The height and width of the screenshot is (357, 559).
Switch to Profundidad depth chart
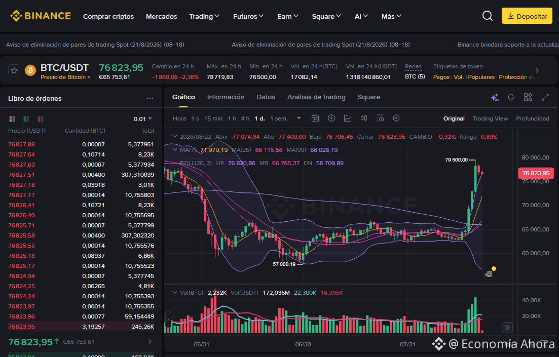coord(533,118)
